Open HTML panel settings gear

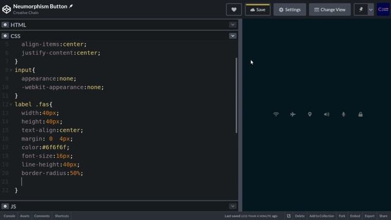click(5, 24)
